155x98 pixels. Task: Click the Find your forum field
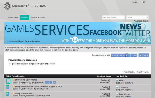click(x=113, y=18)
